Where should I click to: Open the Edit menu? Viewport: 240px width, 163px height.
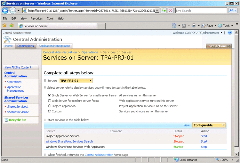(14, 18)
